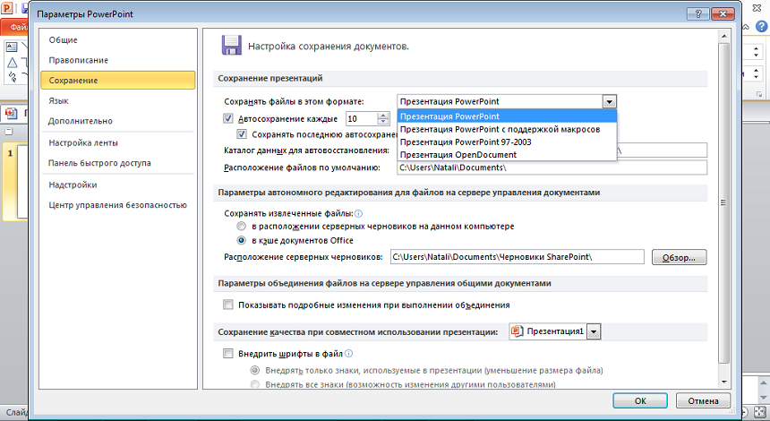Choose Презентация OpenDocument format
Viewport: 770px width, 421px height.
point(507,155)
